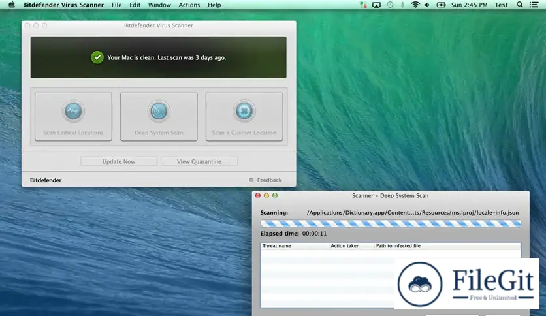
Task: Click the red-green network status icon in menu bar
Action: tap(363, 5)
